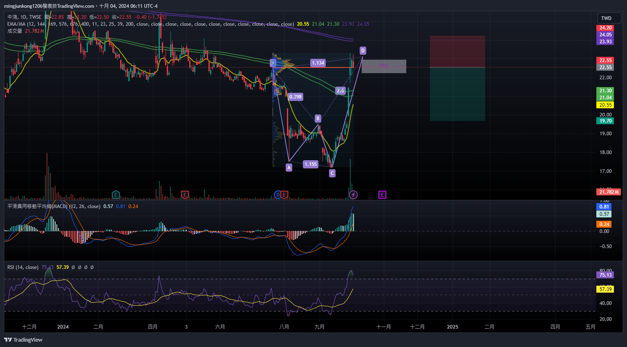The height and width of the screenshot is (347, 627).
Task: Click the 19.70 target price label
Action: [x=605, y=121]
